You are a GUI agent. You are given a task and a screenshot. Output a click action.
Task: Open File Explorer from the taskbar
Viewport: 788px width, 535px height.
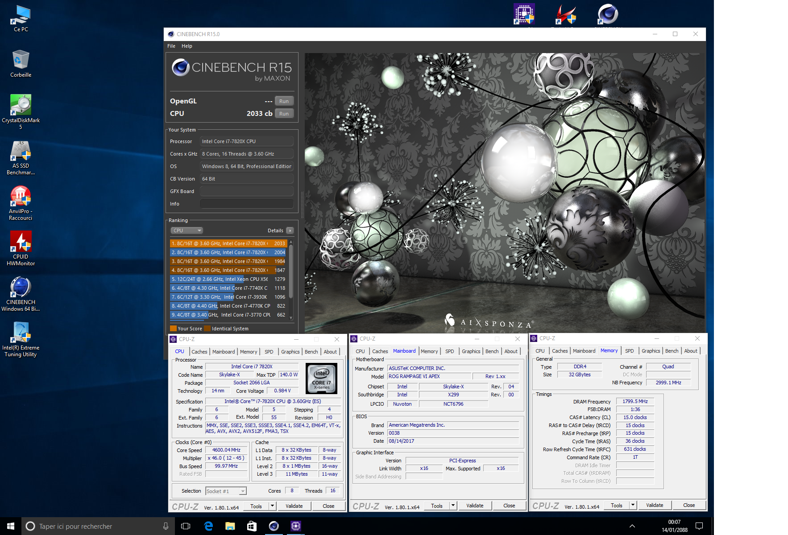click(230, 526)
